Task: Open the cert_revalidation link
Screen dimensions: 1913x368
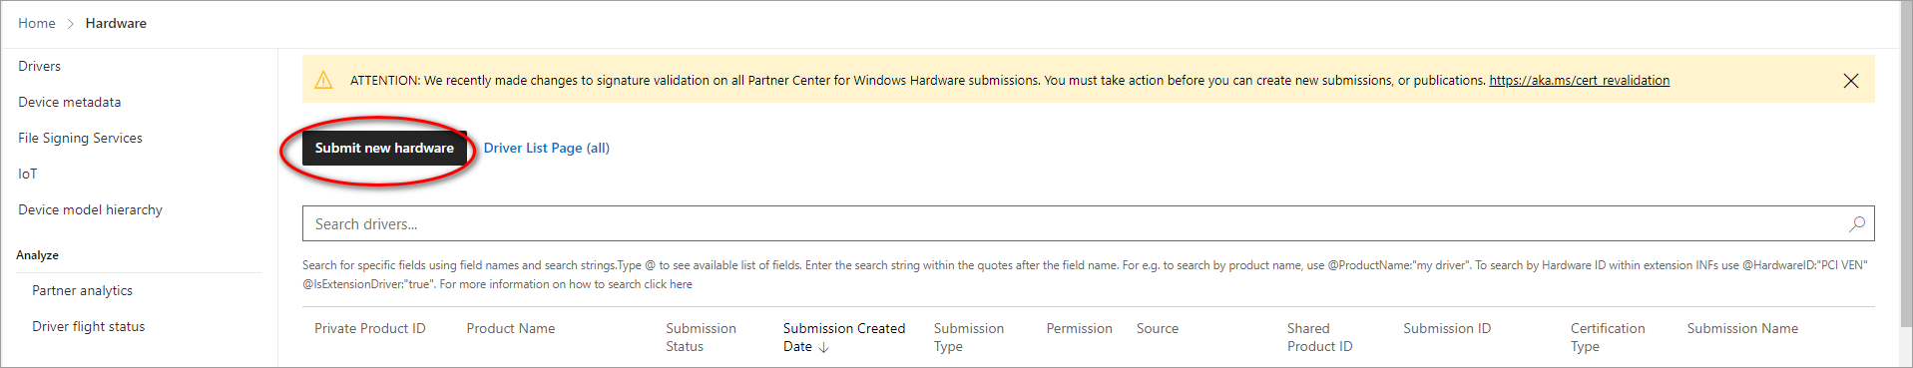Action: coord(1579,80)
